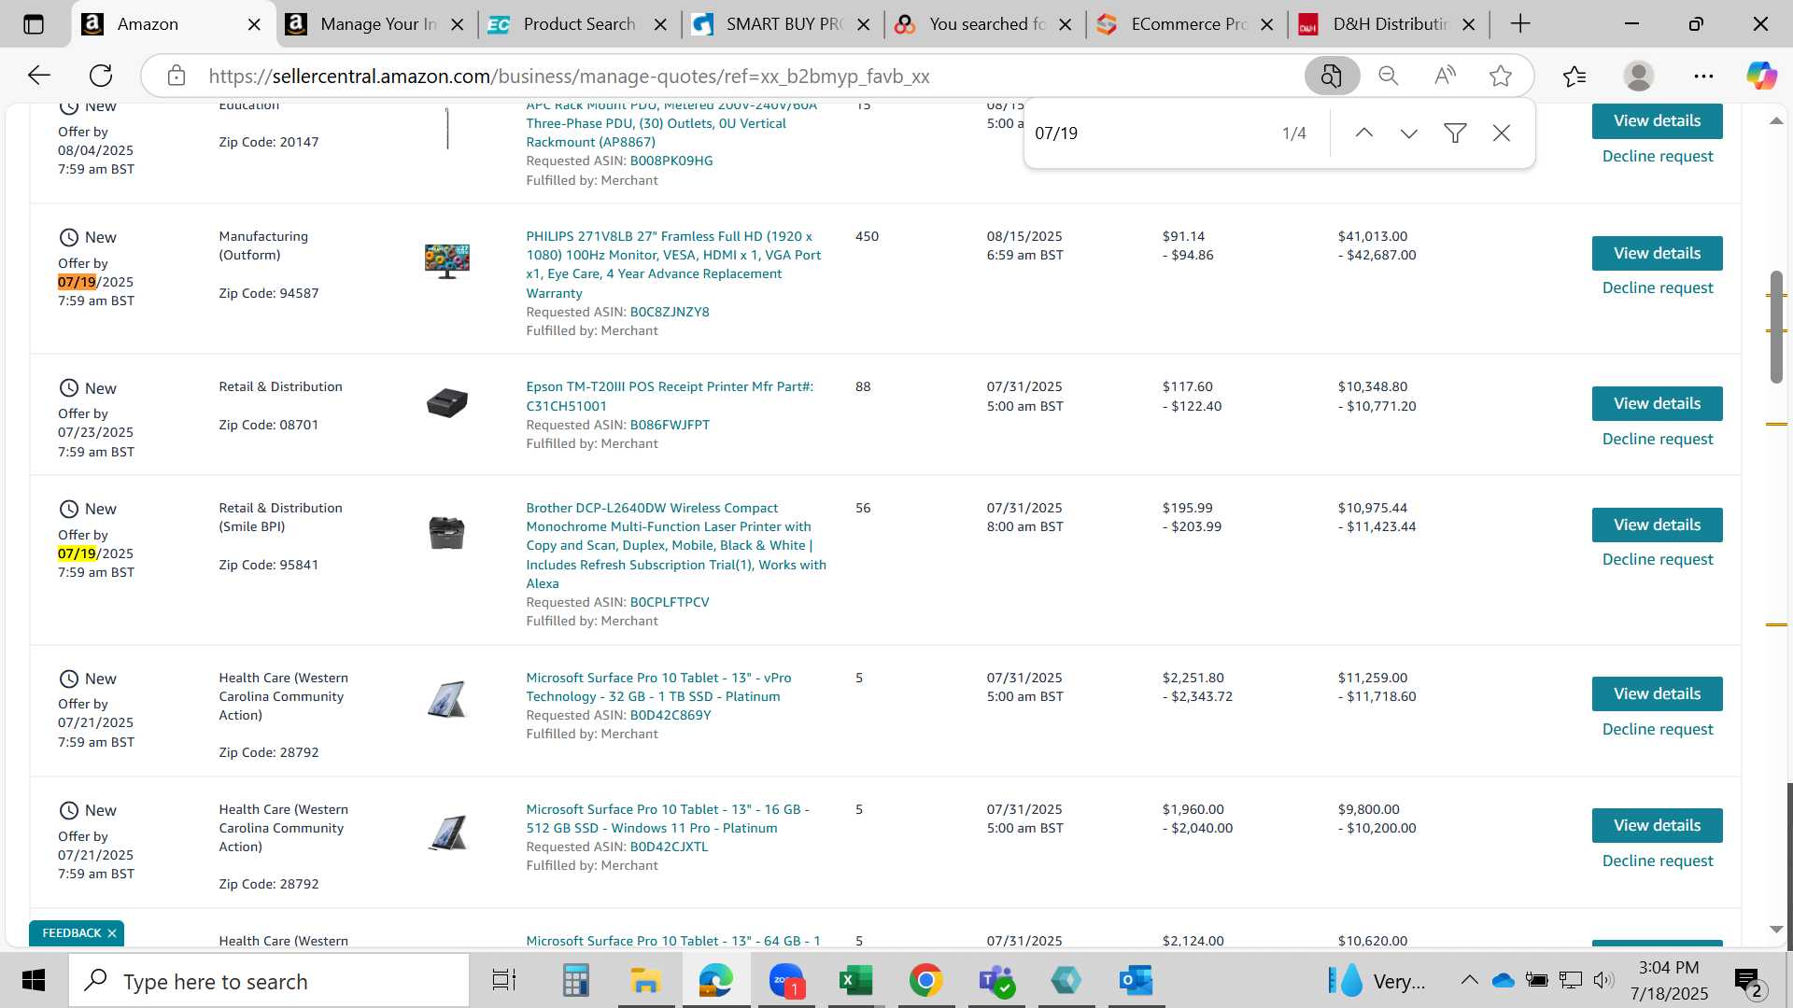View details for APC Rack PDU
Screen dimensions: 1793x1008
[1657, 120]
